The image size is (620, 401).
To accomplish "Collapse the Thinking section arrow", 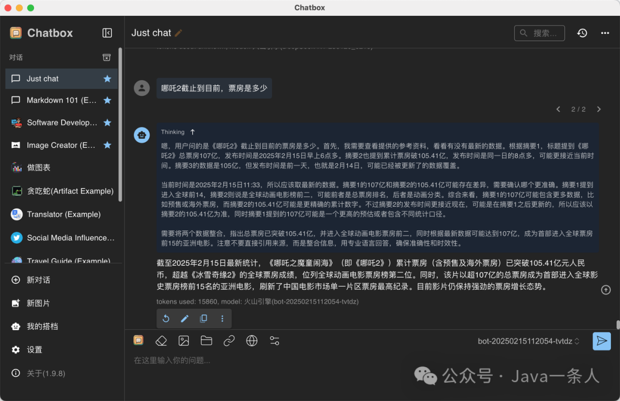I will [192, 132].
